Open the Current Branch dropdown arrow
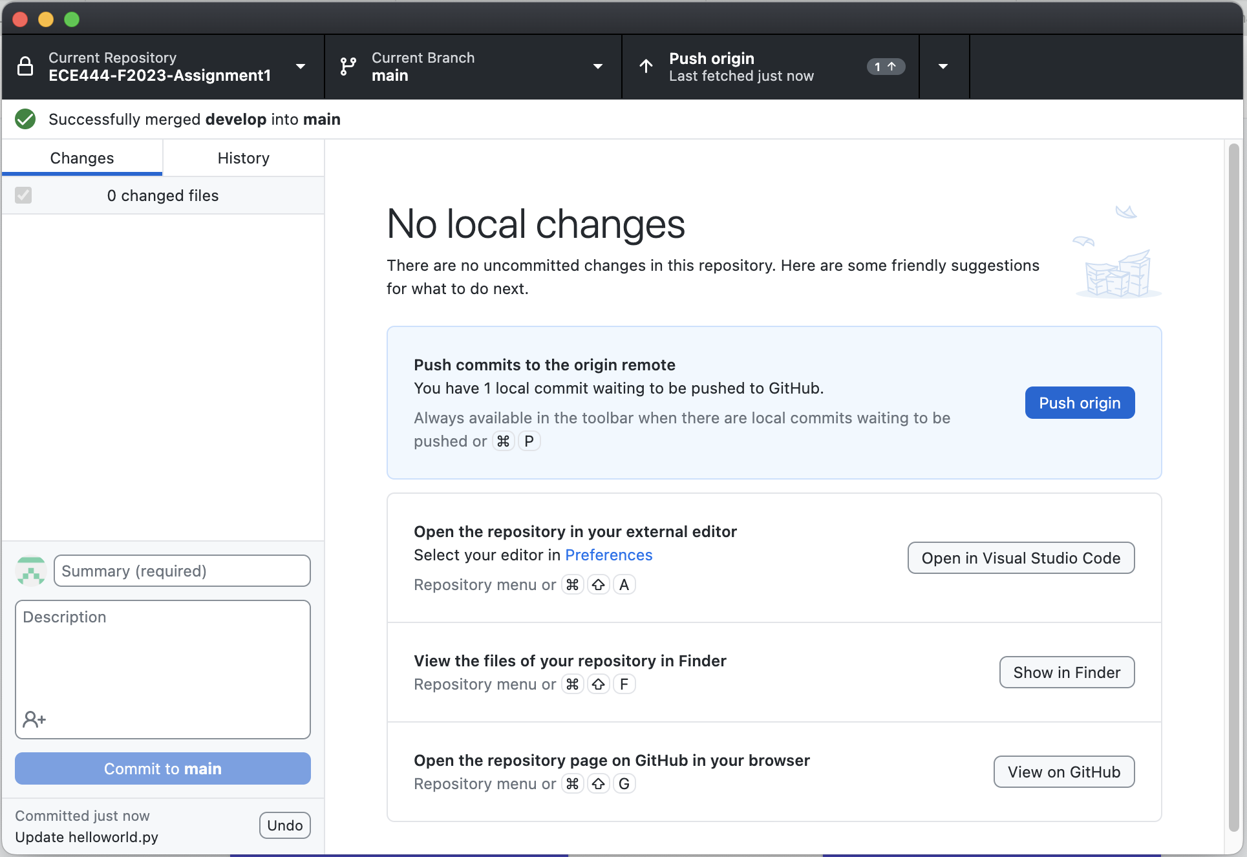Screen dimensions: 1247x857 point(598,67)
